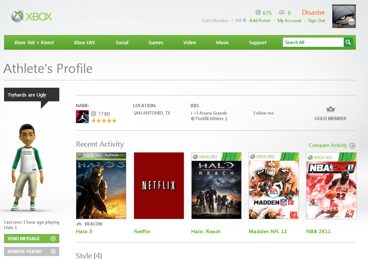Click the Compare Activity arrow icon
This screenshot has height=259, width=368.
pyautogui.click(x=352, y=146)
